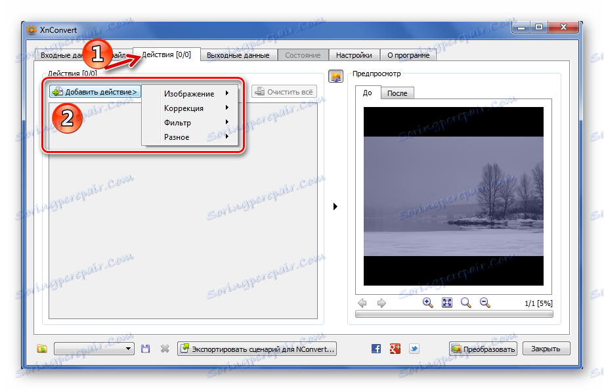The width and height of the screenshot is (604, 390).
Task: Click the previous image arrow in preview
Action: (x=362, y=303)
